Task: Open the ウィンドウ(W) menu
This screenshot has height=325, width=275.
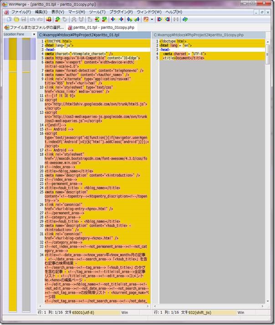Action: [149, 11]
